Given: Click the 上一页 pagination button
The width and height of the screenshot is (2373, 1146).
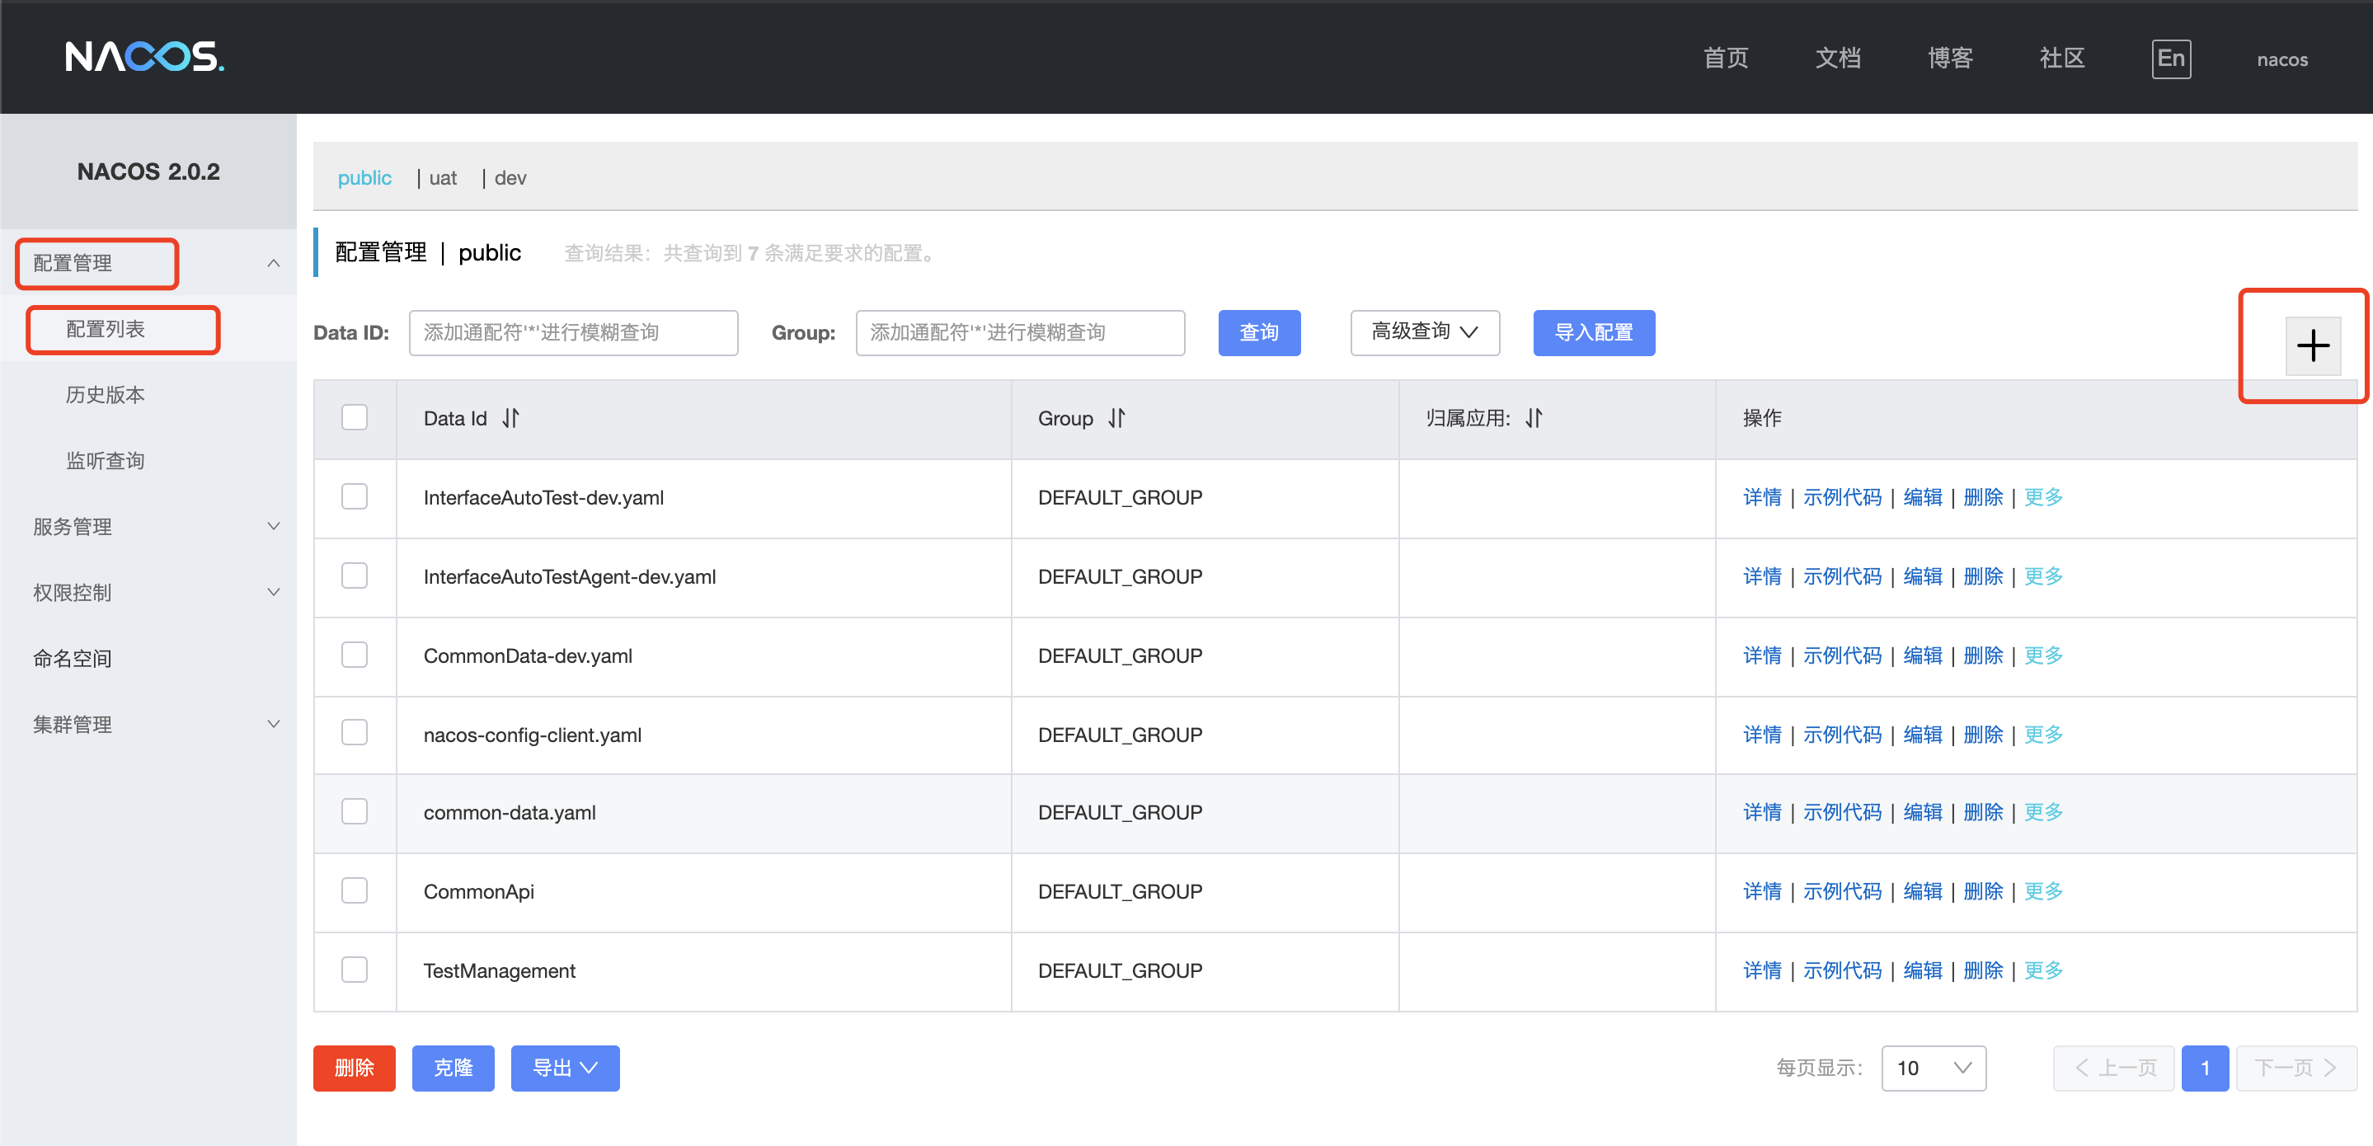Looking at the screenshot, I should click(2114, 1068).
